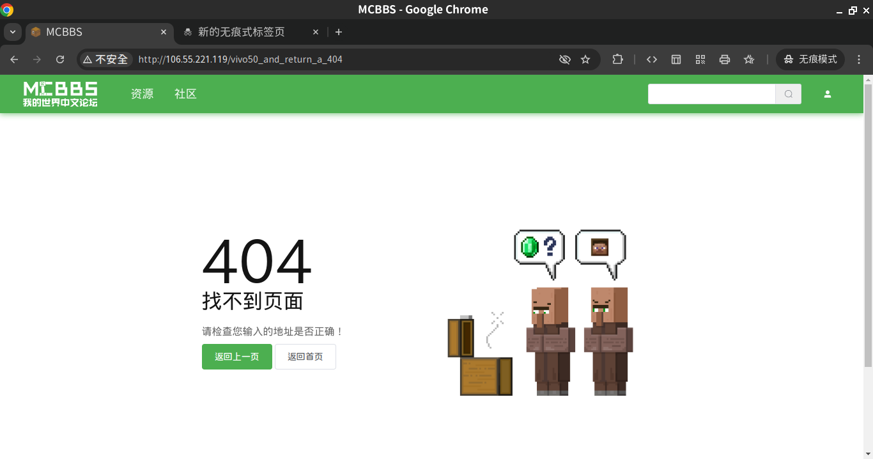Close the MCBBS tab
Image resolution: width=873 pixels, height=459 pixels.
tap(164, 32)
